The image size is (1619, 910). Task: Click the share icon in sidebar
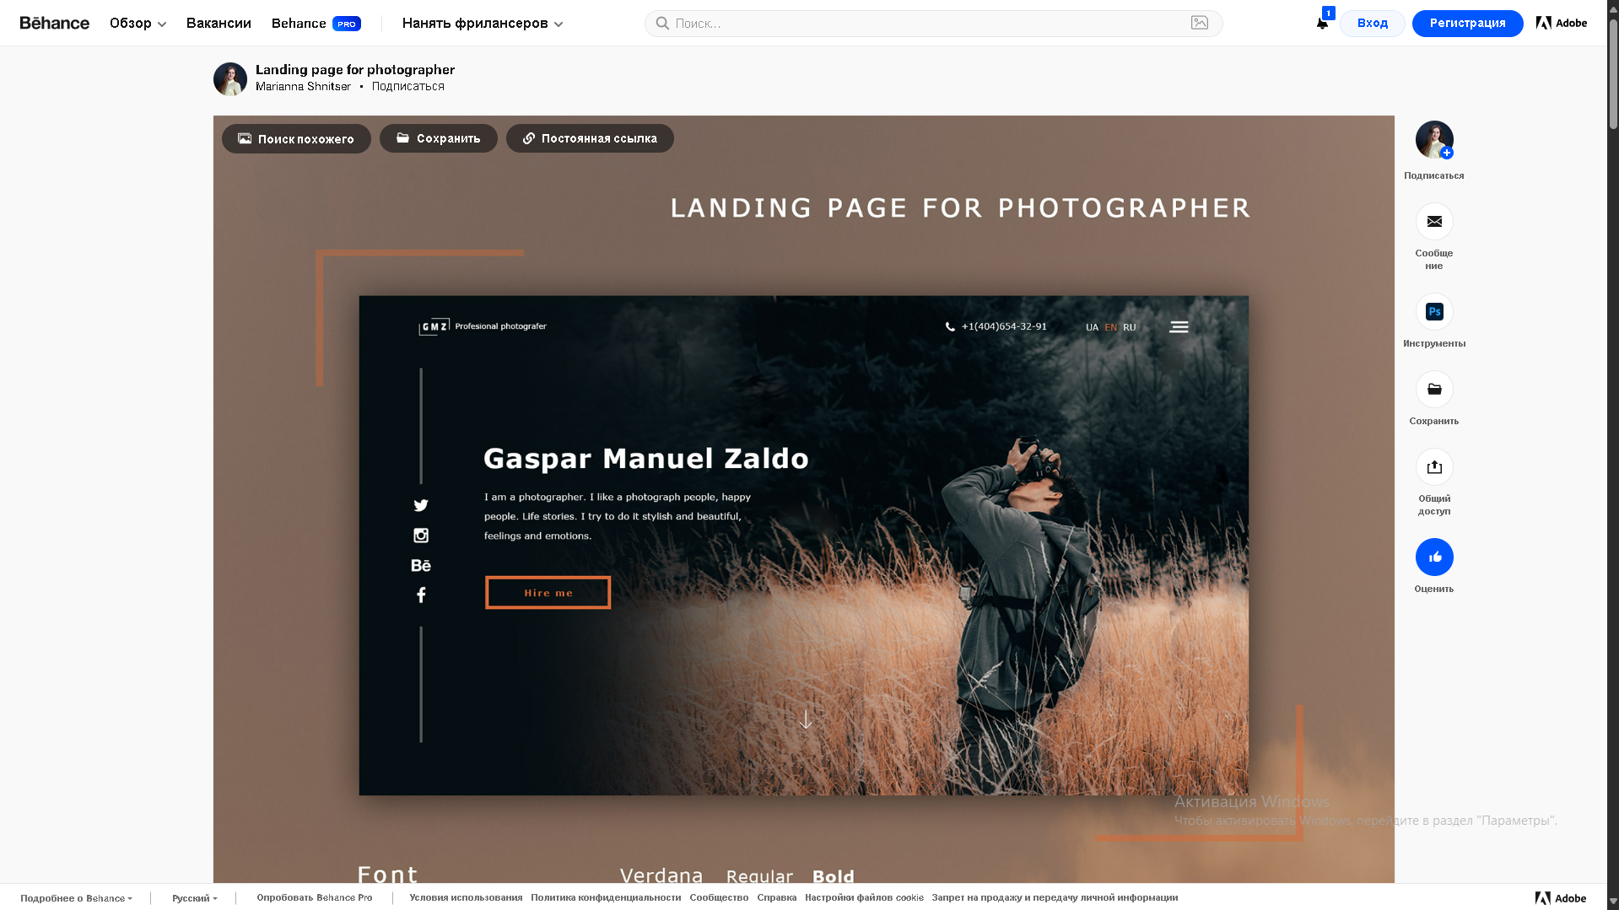1433,467
